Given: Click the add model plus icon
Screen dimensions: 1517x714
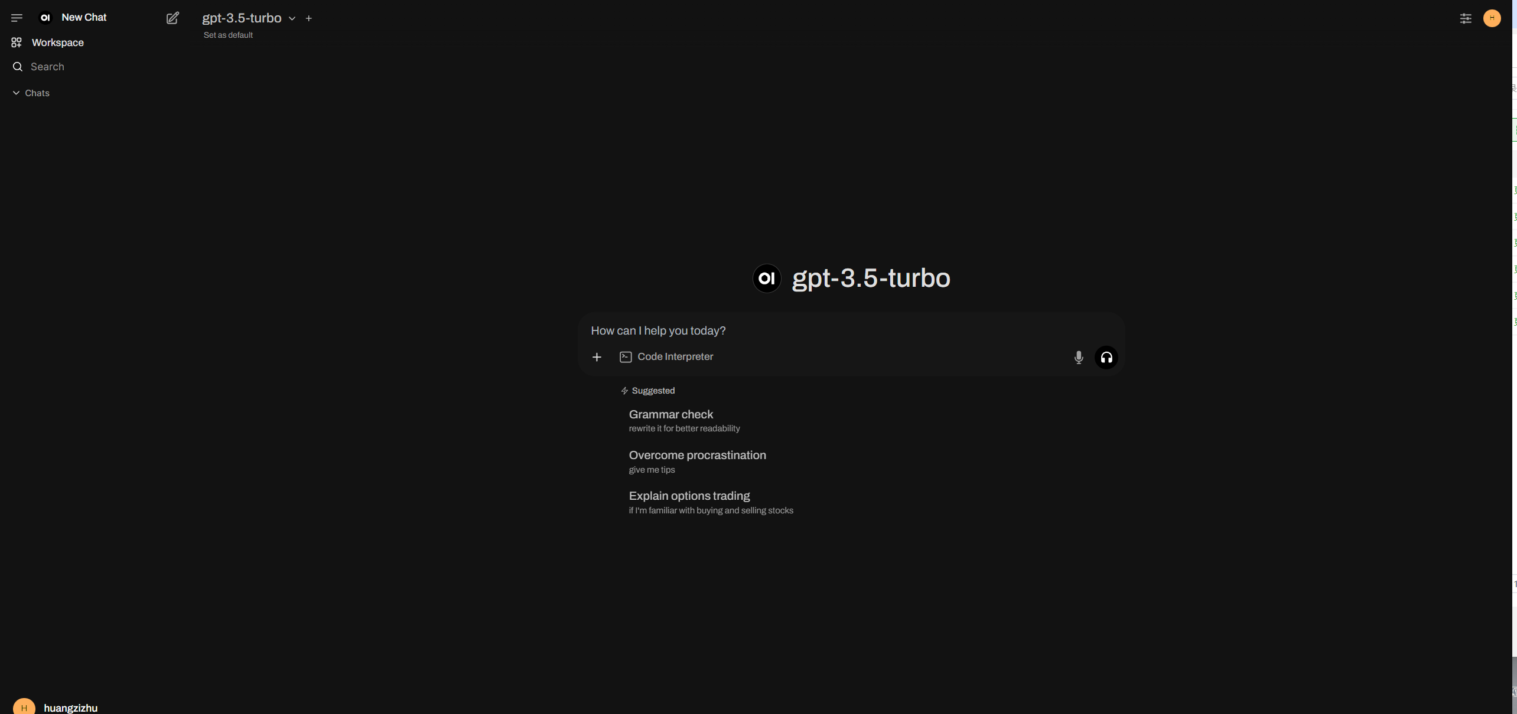Looking at the screenshot, I should (x=308, y=19).
